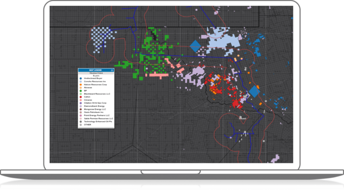Image resolution: width=344 pixels, height=190 pixels.
Task: Click the Map Legend collapse icon
Action: [112, 70]
